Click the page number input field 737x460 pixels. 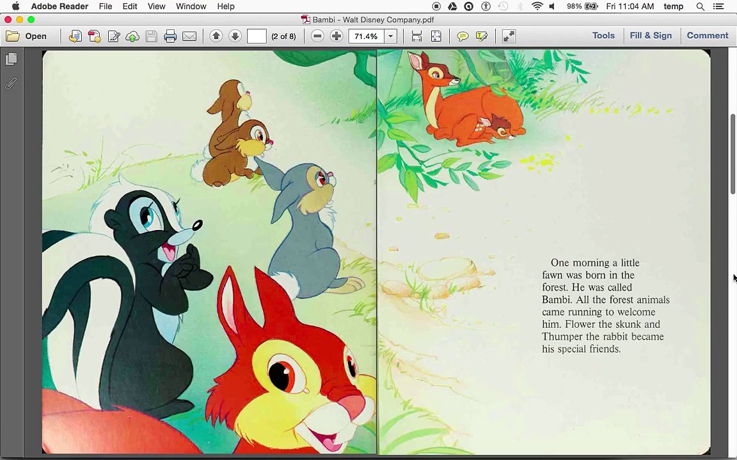(257, 36)
